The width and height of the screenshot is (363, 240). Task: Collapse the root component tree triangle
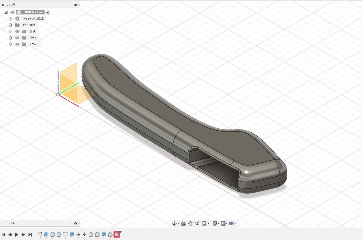(x=6, y=12)
